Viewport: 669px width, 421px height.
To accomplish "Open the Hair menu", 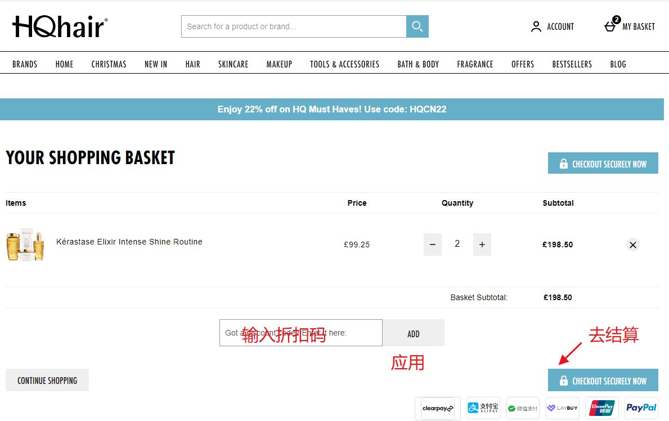I will 193,64.
